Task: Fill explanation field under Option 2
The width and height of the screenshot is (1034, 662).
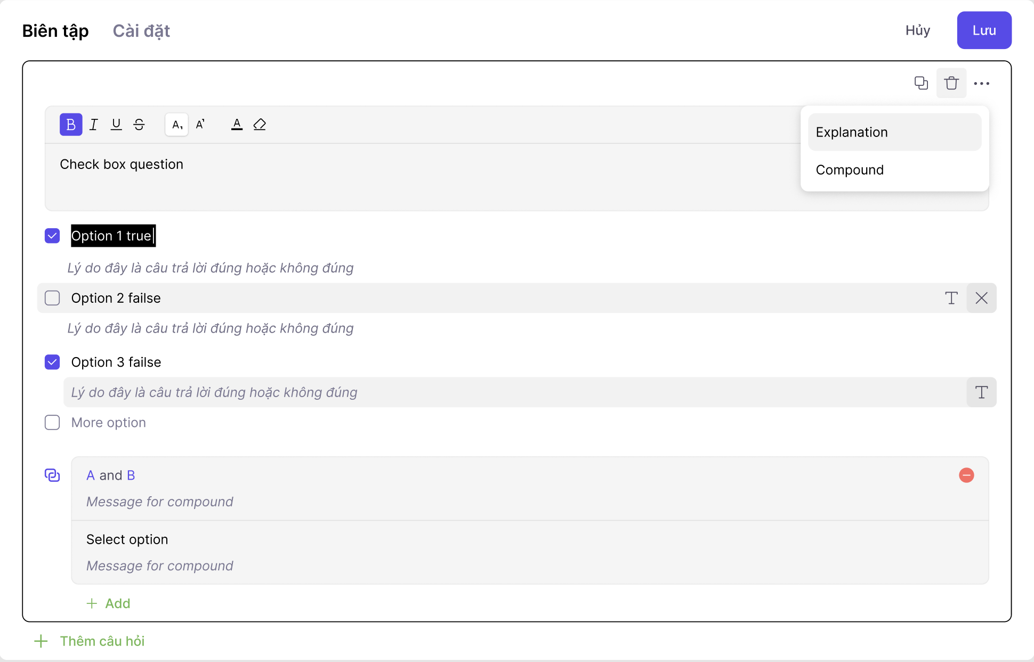Action: 211,328
